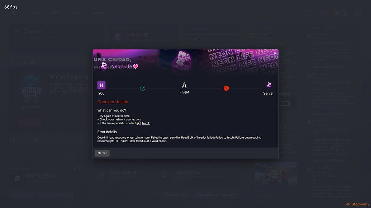The height and width of the screenshot is (208, 371).
Task: Click the red failed-connection X icon
Action: [x=226, y=88]
